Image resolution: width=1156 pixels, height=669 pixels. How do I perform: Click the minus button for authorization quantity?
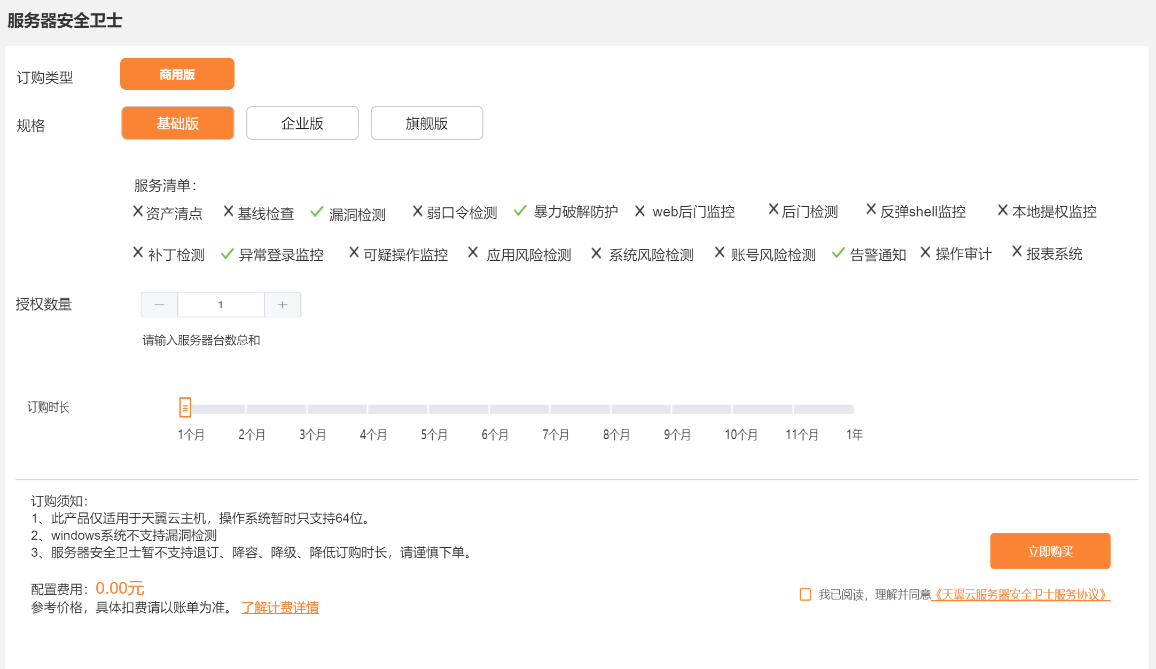point(159,305)
